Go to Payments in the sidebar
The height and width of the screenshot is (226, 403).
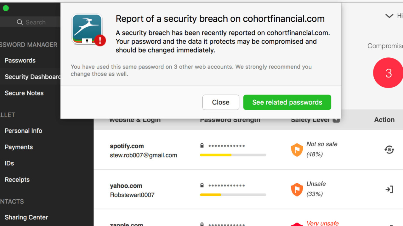pos(19,147)
